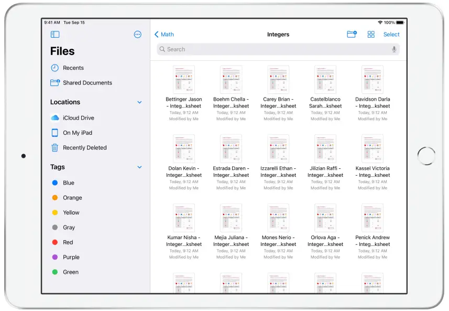Click the Files heading
Screen dimensions: 449x311
coord(62,51)
